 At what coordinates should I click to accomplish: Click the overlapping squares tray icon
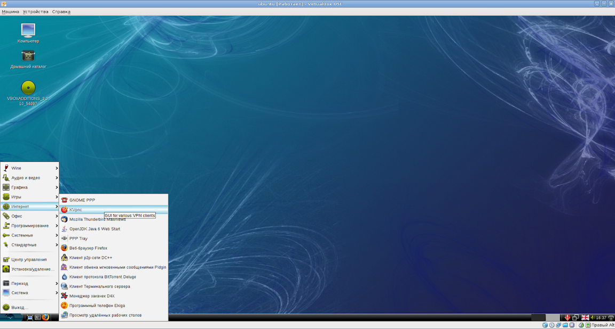[x=575, y=317]
